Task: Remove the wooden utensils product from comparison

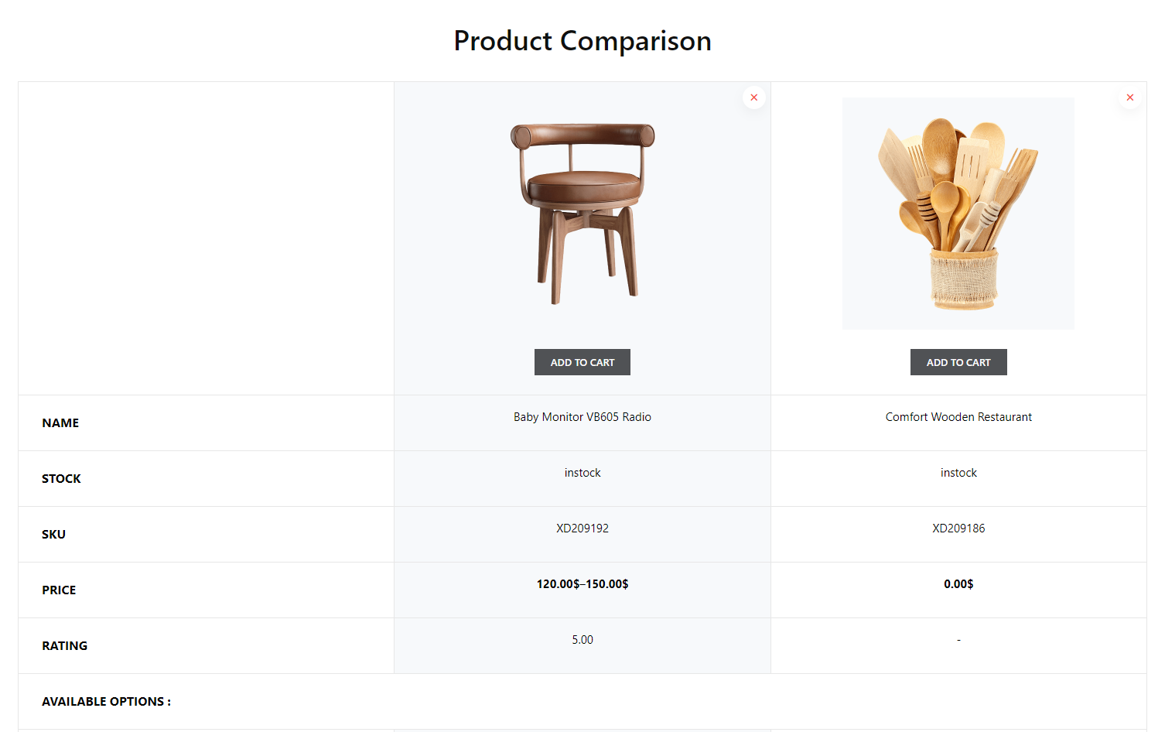Action: (x=1129, y=97)
